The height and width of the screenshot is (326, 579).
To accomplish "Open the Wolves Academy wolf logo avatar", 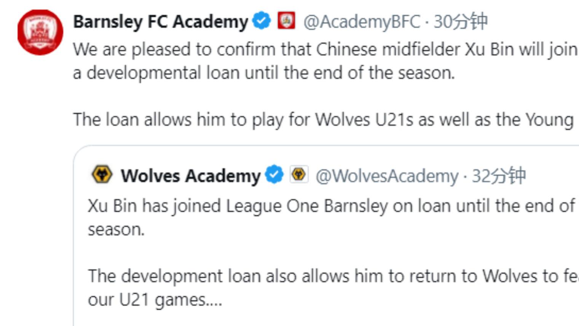I will coord(102,175).
